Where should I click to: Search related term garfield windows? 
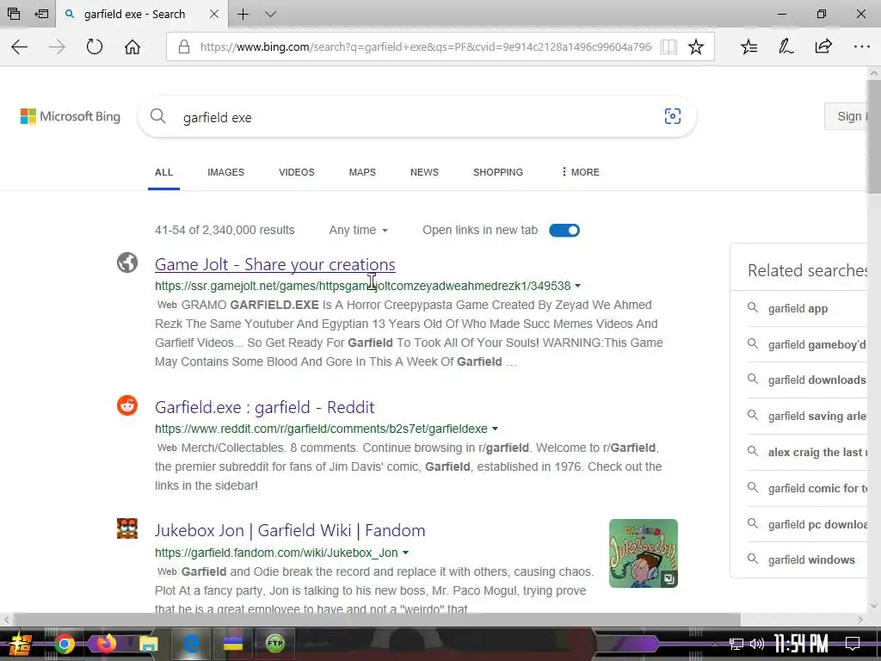pyautogui.click(x=810, y=559)
